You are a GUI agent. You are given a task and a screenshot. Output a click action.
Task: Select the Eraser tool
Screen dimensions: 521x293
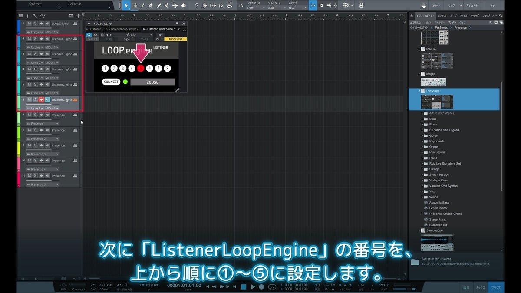coord(151,5)
